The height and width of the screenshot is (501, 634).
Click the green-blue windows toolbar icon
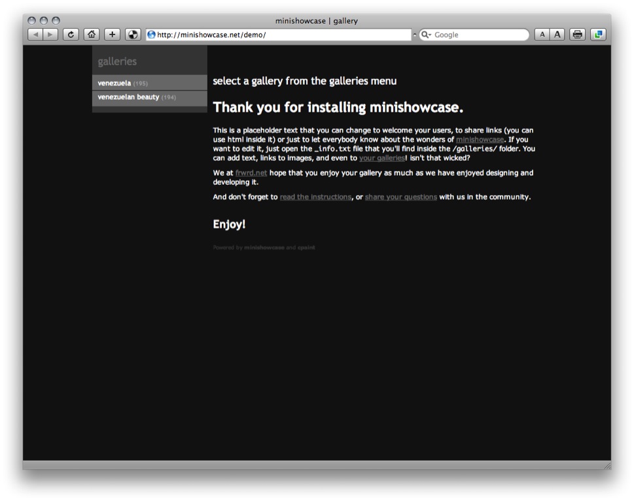click(x=598, y=35)
